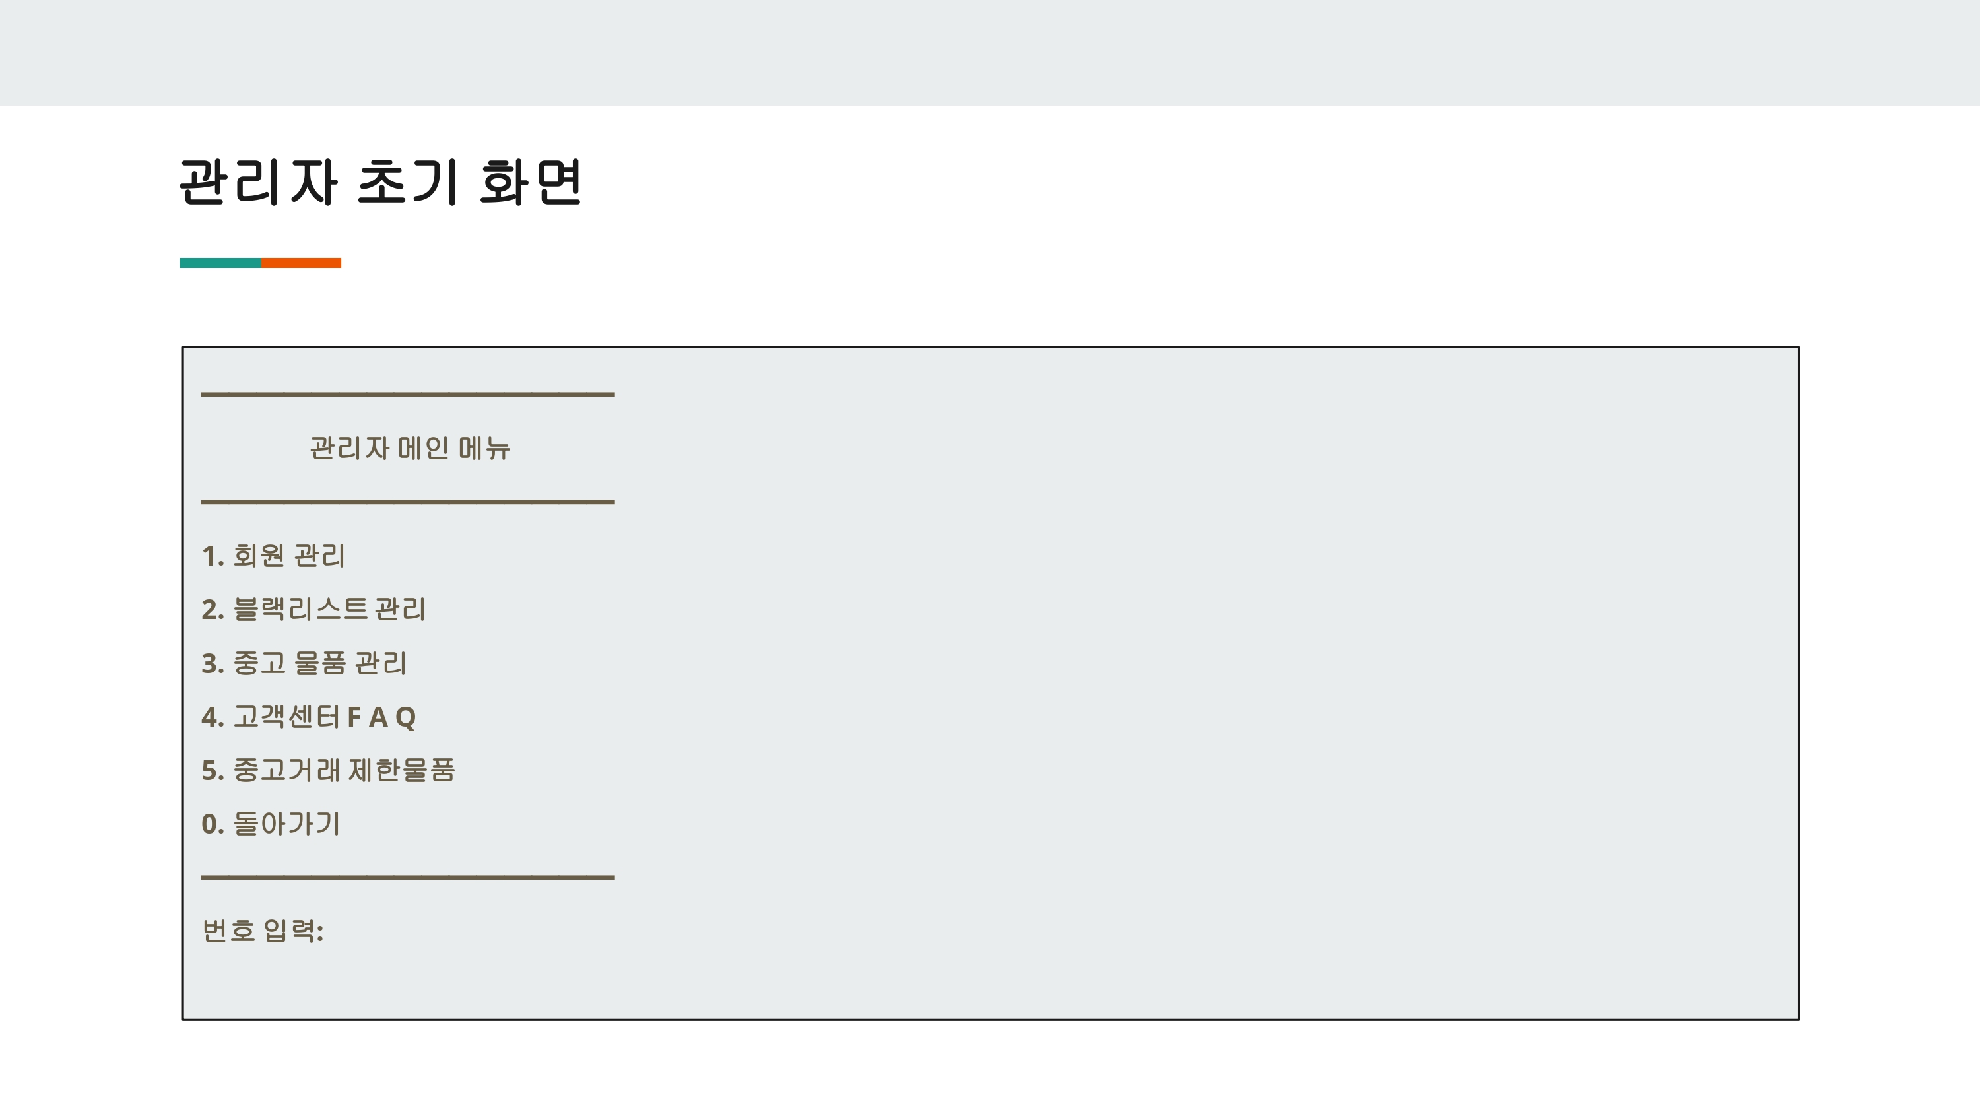Image resolution: width=1980 pixels, height=1114 pixels.
Task: Choose menu item 2. 블랙리스트 관리
Action: coord(313,609)
